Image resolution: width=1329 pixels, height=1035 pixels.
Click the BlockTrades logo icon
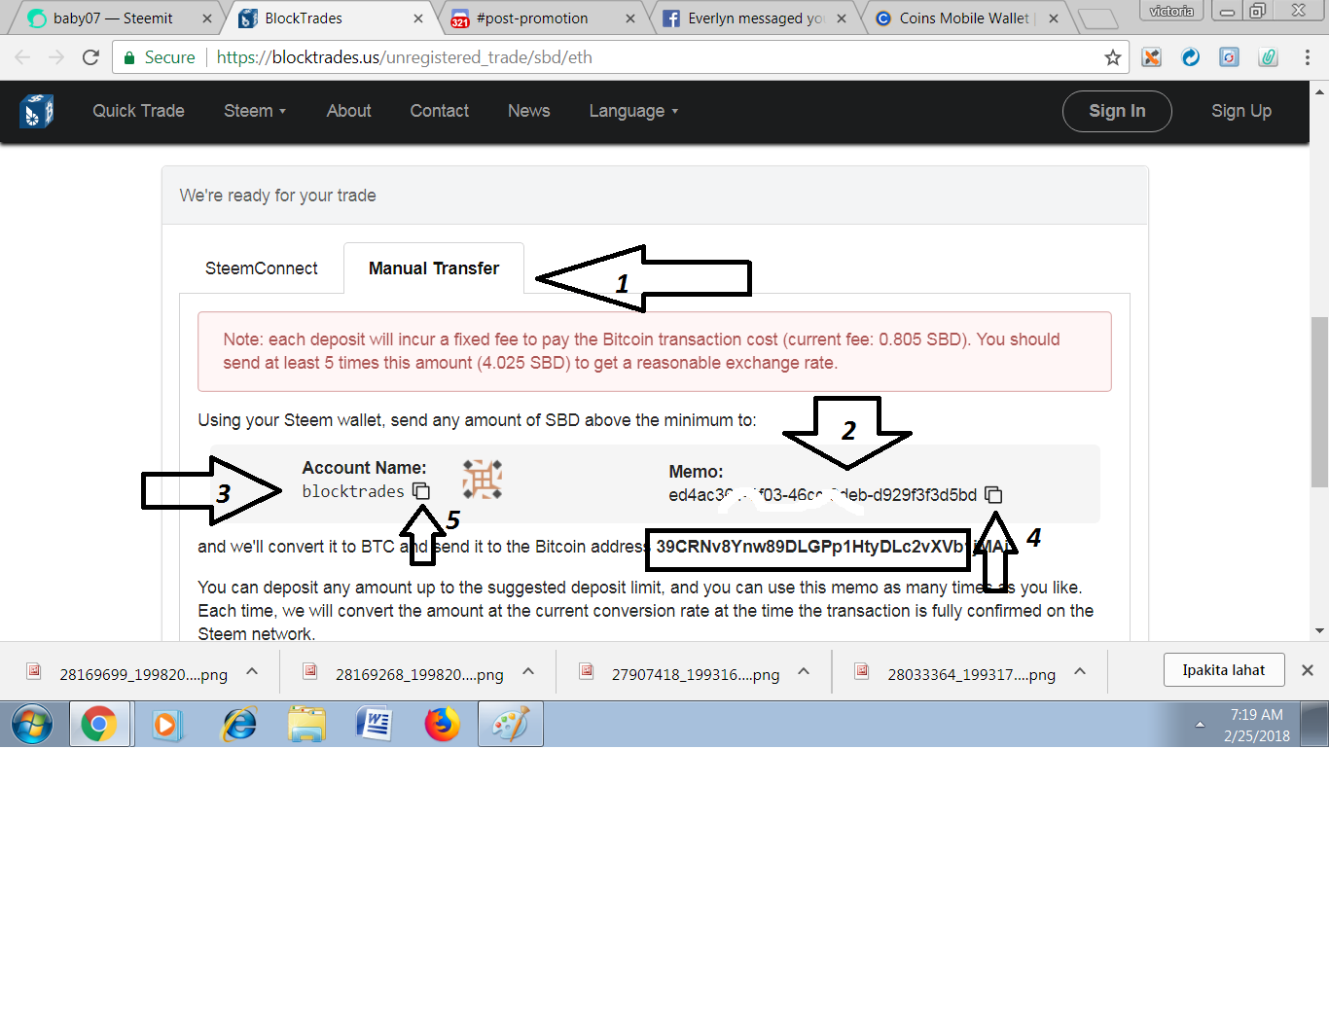click(36, 111)
